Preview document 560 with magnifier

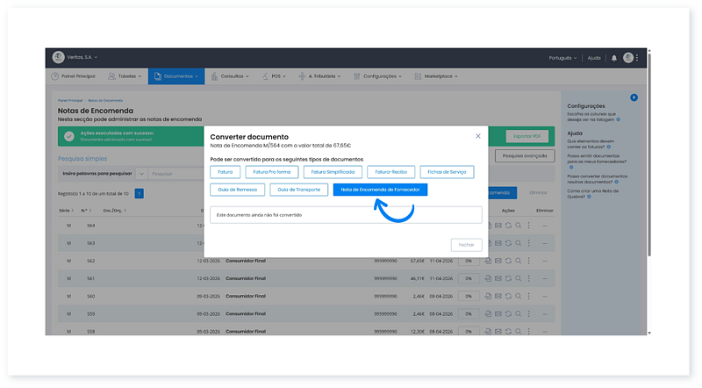click(518, 296)
